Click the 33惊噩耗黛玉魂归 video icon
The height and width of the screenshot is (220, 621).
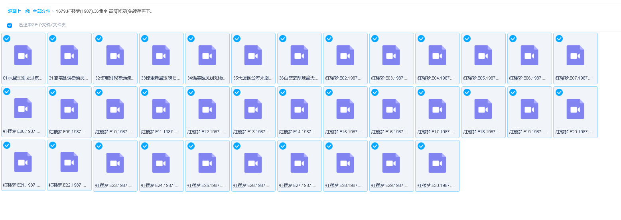pyautogui.click(x=161, y=55)
